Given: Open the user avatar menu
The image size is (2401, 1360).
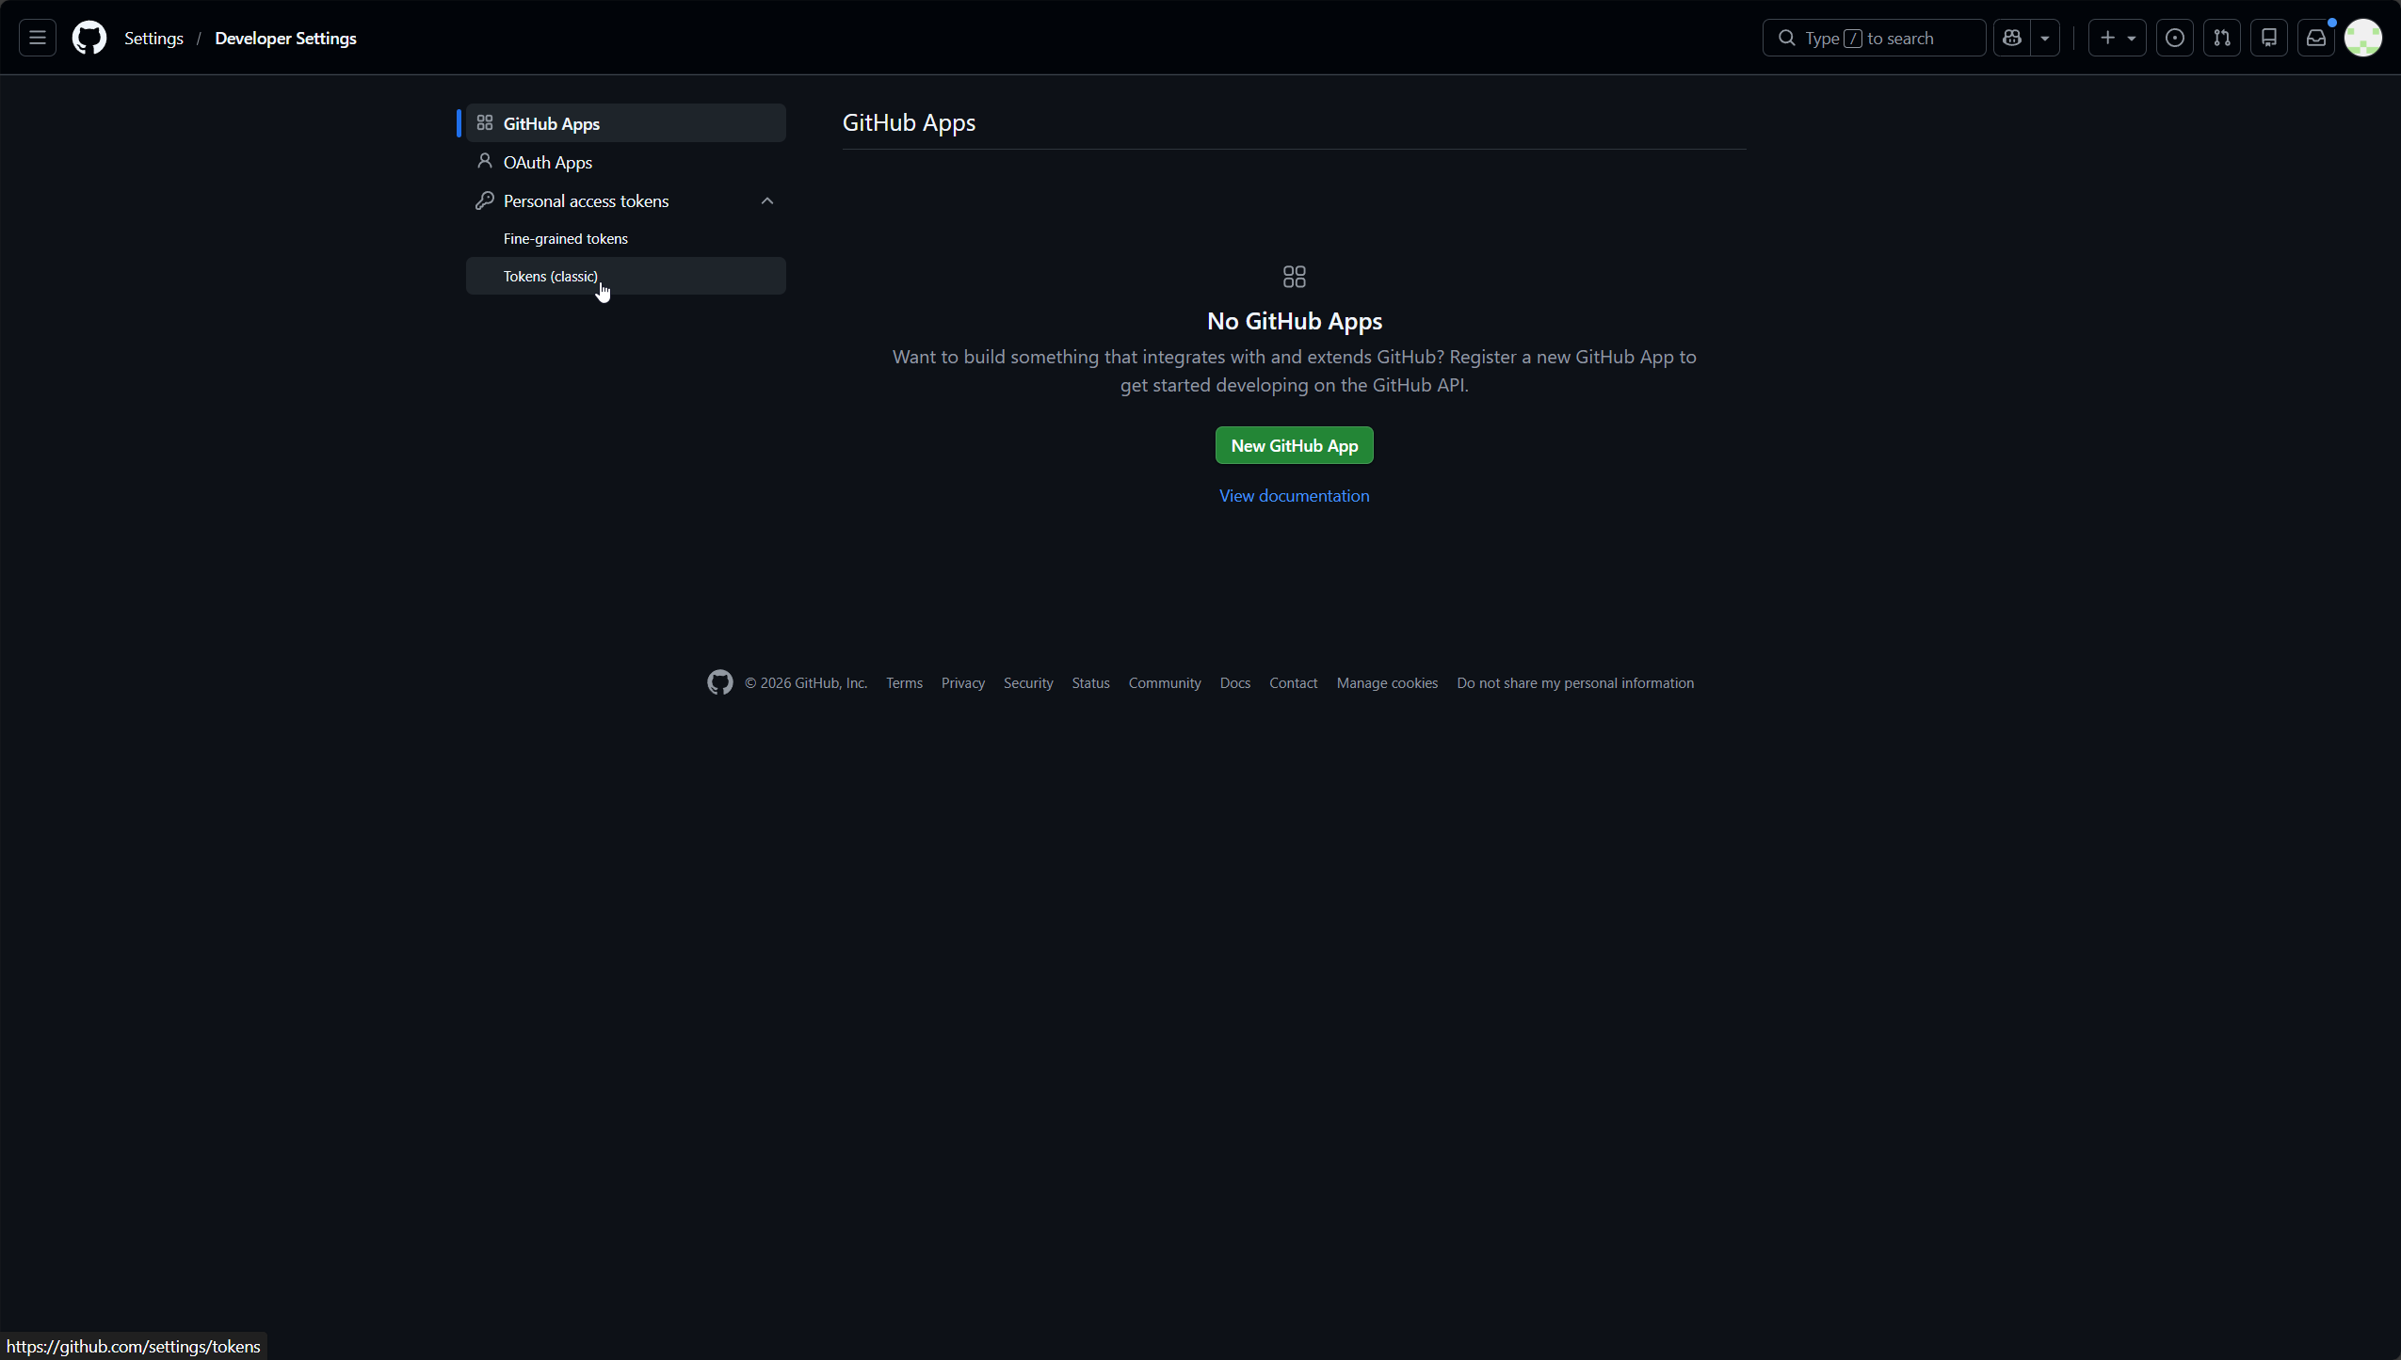Looking at the screenshot, I should click(x=2362, y=38).
